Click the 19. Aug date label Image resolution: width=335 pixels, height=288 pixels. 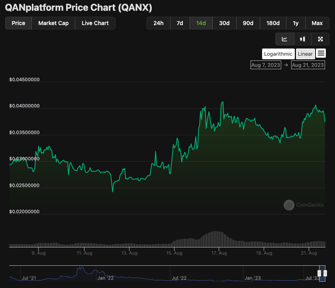264,253
